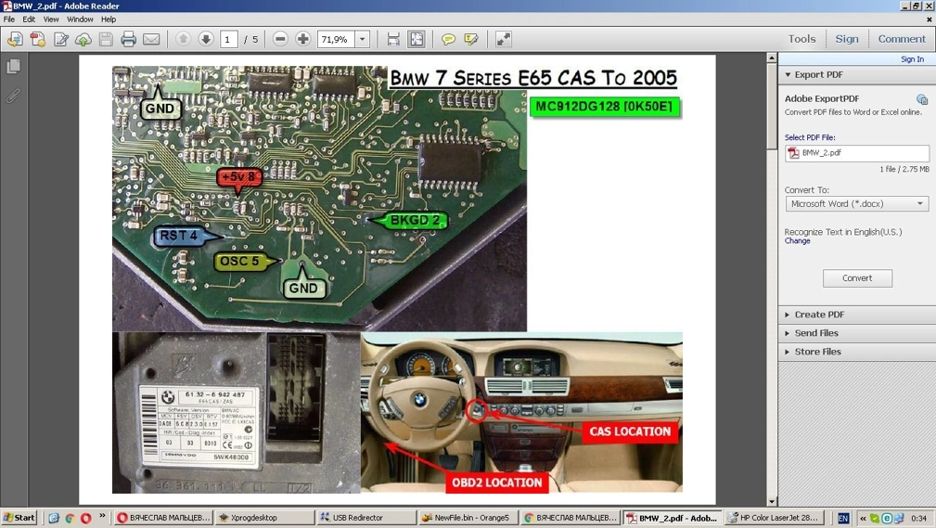This screenshot has width=936, height=528.
Task: Add a sticky note comment icon
Action: [x=448, y=39]
